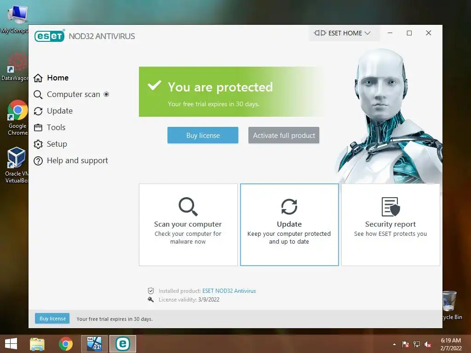Select the Oracle VM VirtualBox desktop icon
Image resolution: width=471 pixels, height=353 pixels.
tap(17, 165)
